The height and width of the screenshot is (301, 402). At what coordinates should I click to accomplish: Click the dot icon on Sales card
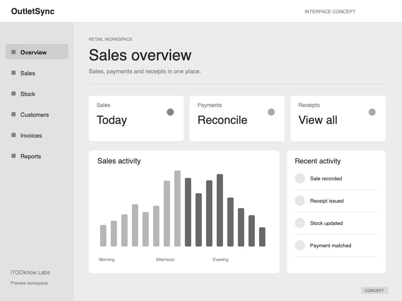170,112
